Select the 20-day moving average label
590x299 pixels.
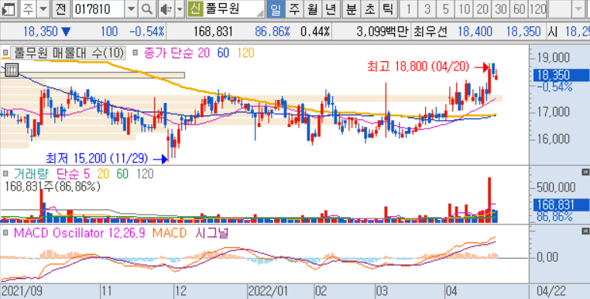click(204, 53)
